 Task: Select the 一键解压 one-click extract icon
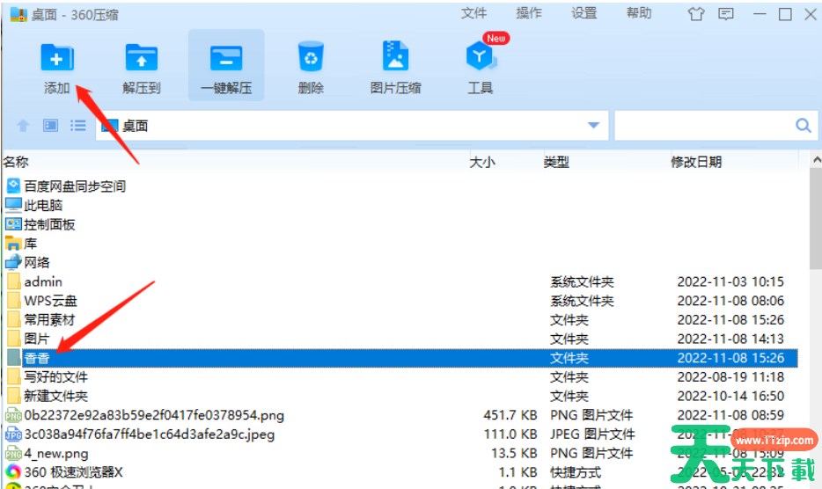pos(226,59)
